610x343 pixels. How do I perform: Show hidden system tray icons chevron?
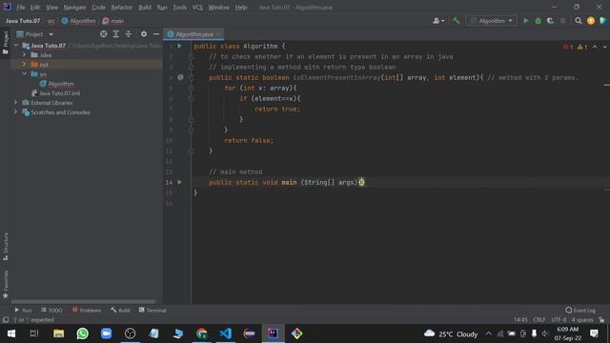pos(488,333)
